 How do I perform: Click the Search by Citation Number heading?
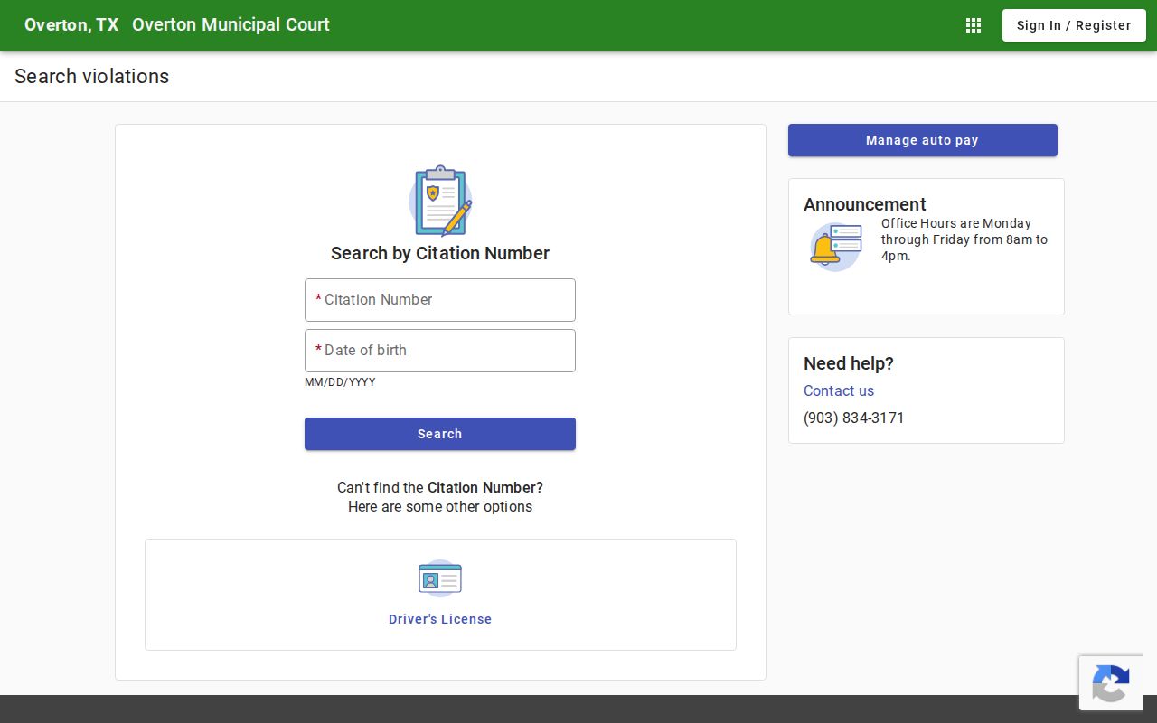440,253
